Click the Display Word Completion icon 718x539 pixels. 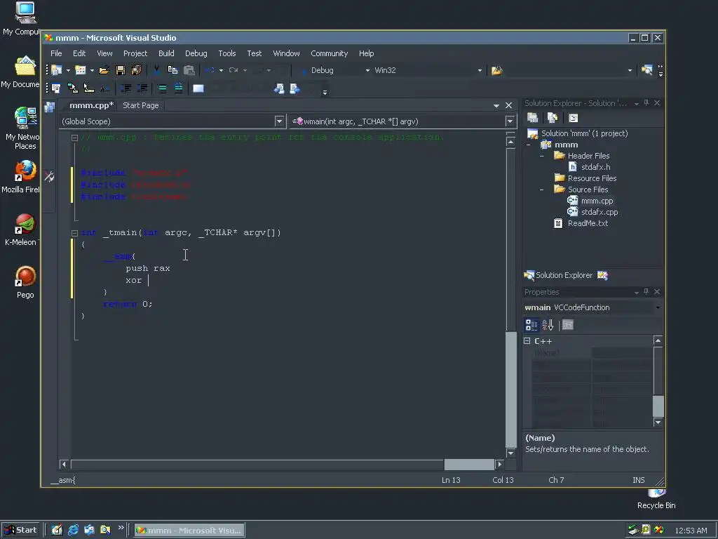click(105, 88)
